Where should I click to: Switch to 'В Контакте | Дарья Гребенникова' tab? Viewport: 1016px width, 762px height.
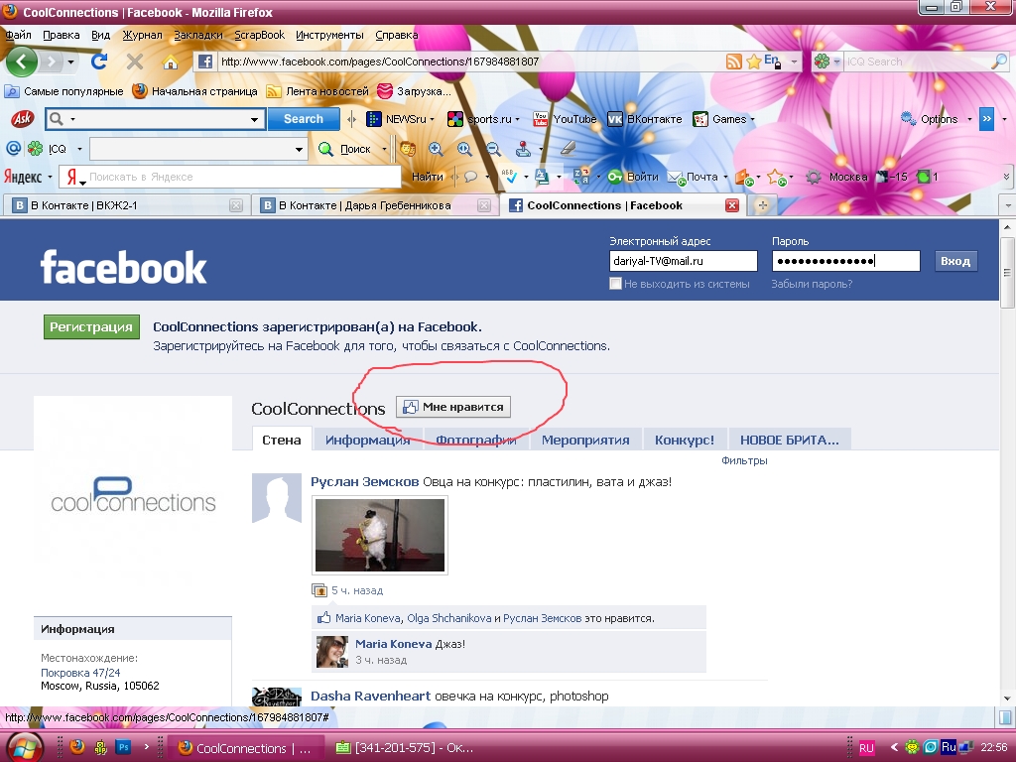(x=374, y=205)
